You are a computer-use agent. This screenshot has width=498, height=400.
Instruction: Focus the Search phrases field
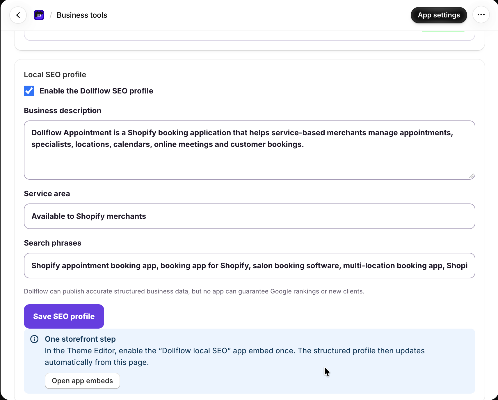pyautogui.click(x=250, y=266)
